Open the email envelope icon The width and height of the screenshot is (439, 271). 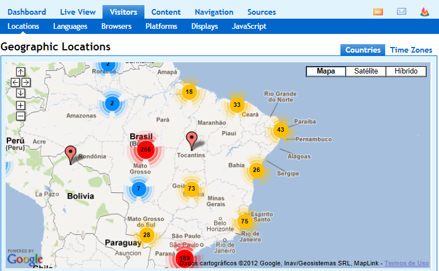point(402,12)
